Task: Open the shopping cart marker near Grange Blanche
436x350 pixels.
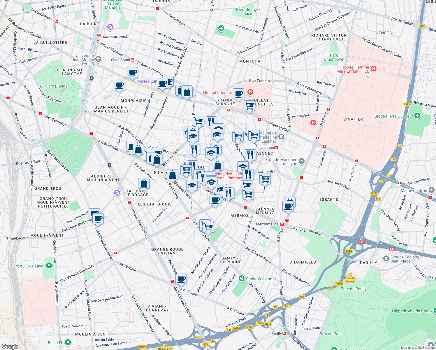Action: coord(249,106)
